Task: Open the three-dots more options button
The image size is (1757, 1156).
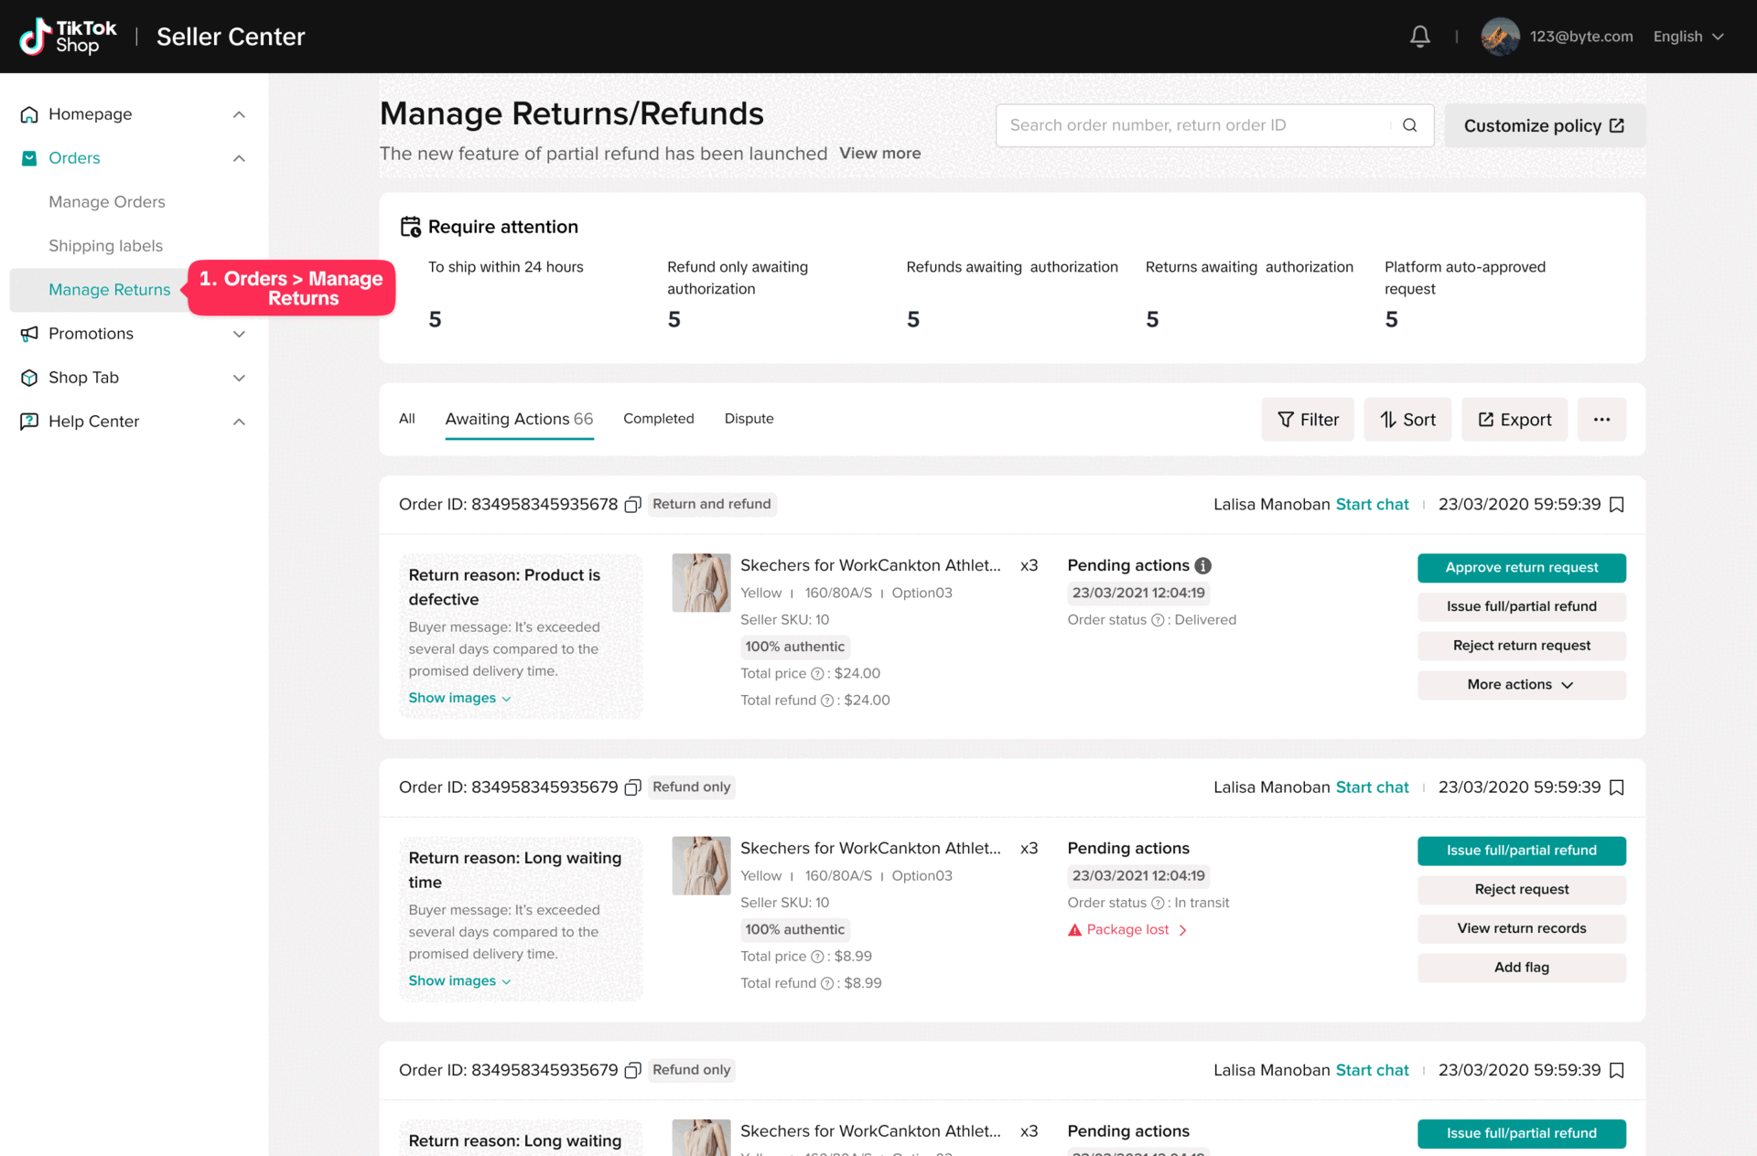Action: (1601, 420)
